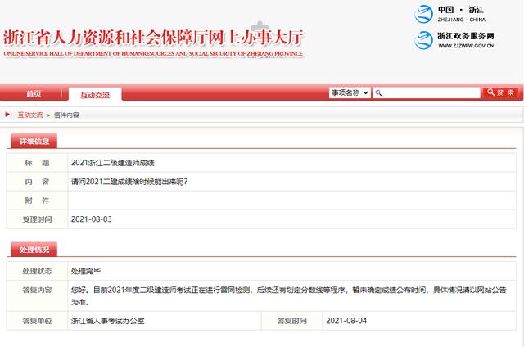Click the 受理时间 label cell
Viewport: 524px width, 347px height.
click(37, 219)
